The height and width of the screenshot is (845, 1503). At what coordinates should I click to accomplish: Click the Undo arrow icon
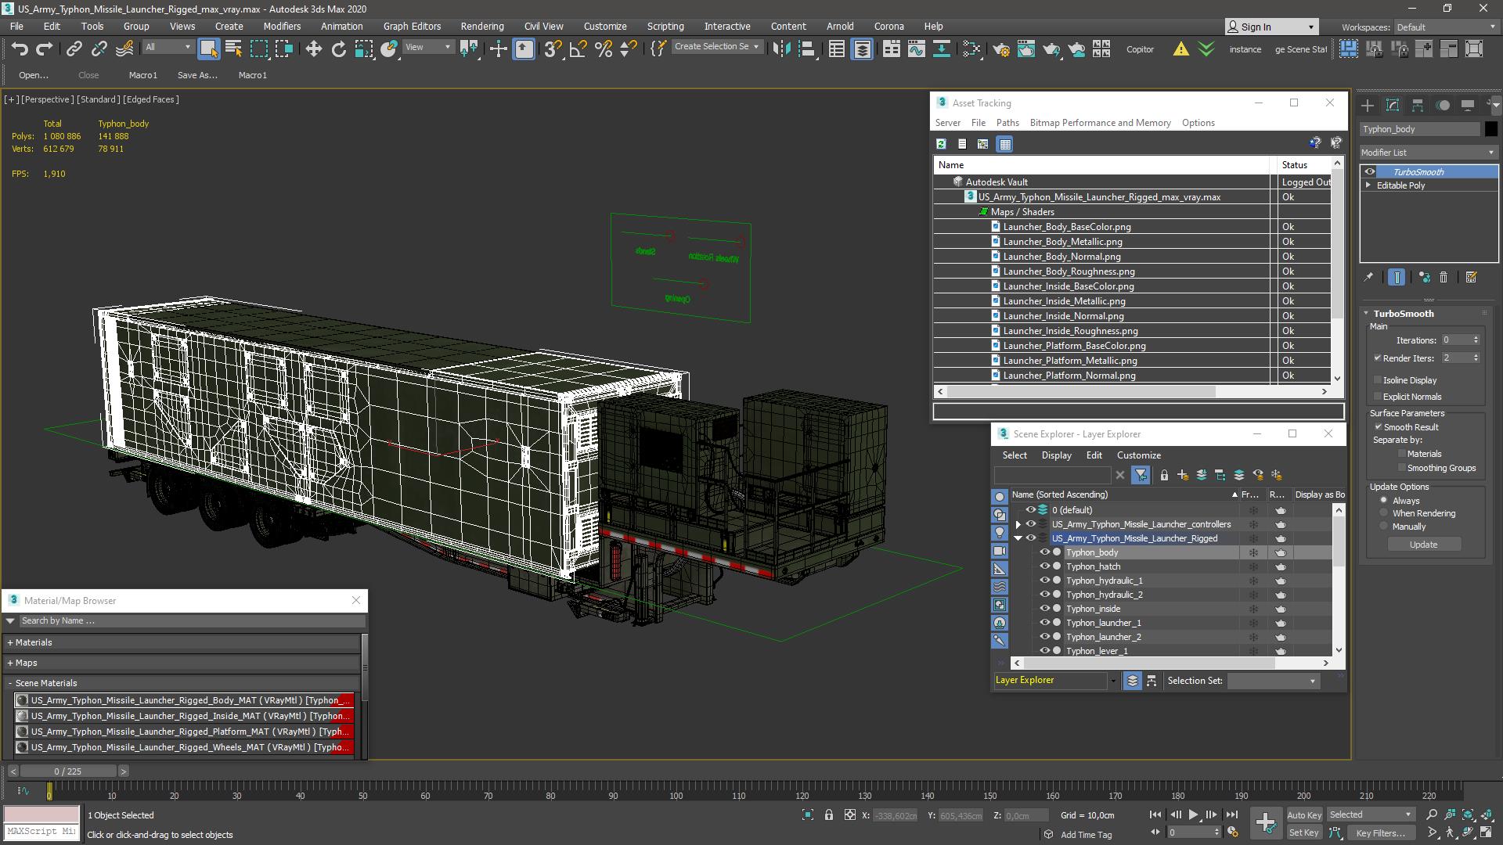click(x=20, y=49)
